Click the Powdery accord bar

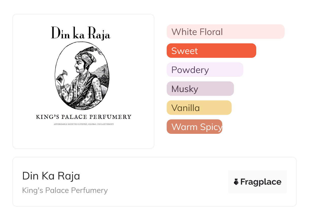coord(205,70)
